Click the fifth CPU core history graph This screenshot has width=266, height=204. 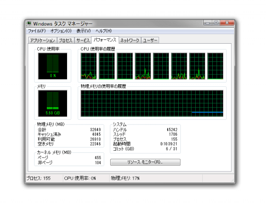click(161, 66)
